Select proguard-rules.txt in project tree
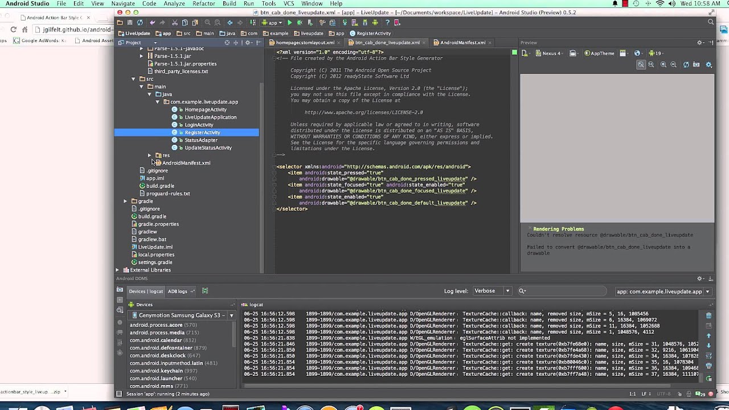 [x=168, y=194]
